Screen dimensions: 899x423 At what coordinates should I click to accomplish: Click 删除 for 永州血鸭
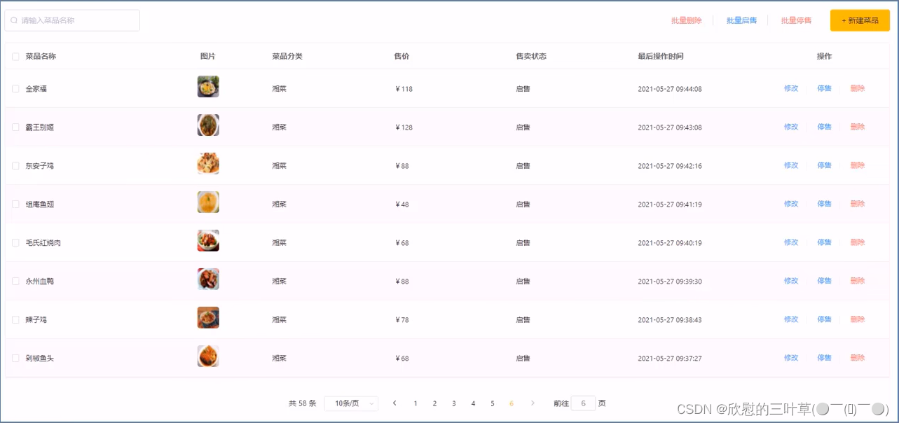pos(858,281)
